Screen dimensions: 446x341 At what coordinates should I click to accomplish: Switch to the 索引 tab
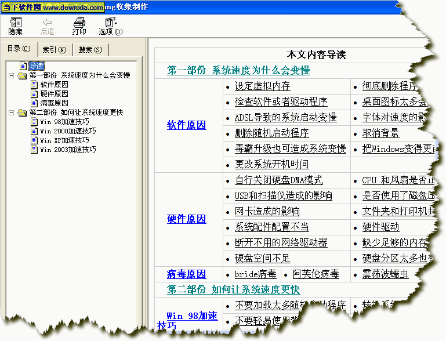coord(54,50)
